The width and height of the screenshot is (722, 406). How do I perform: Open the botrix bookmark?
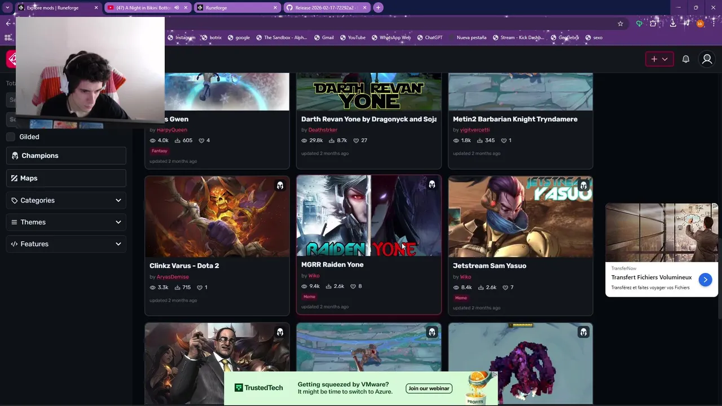(212, 38)
